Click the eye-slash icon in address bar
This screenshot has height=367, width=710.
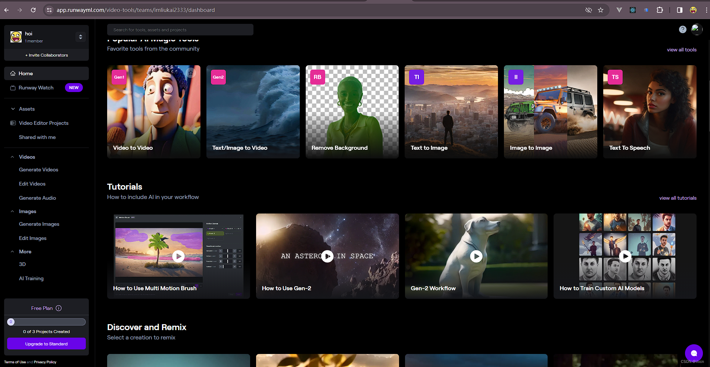[x=589, y=10]
